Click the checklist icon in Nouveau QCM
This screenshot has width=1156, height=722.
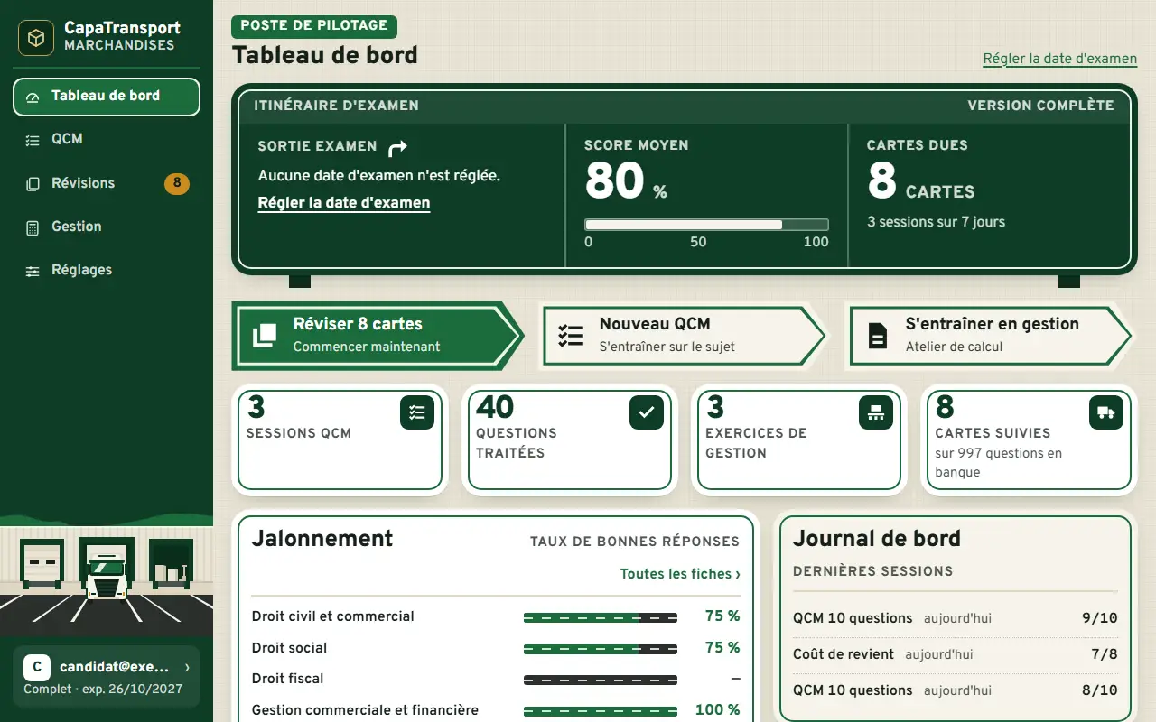[x=571, y=335]
